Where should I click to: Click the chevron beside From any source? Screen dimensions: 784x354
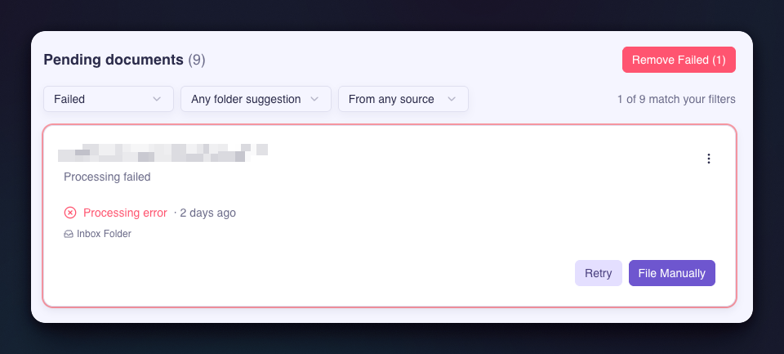coord(452,99)
